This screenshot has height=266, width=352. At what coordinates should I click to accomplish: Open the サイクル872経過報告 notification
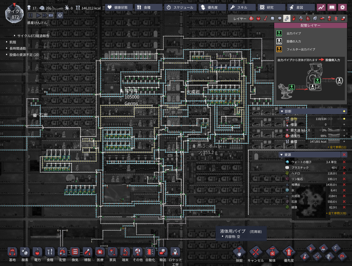click(33, 36)
